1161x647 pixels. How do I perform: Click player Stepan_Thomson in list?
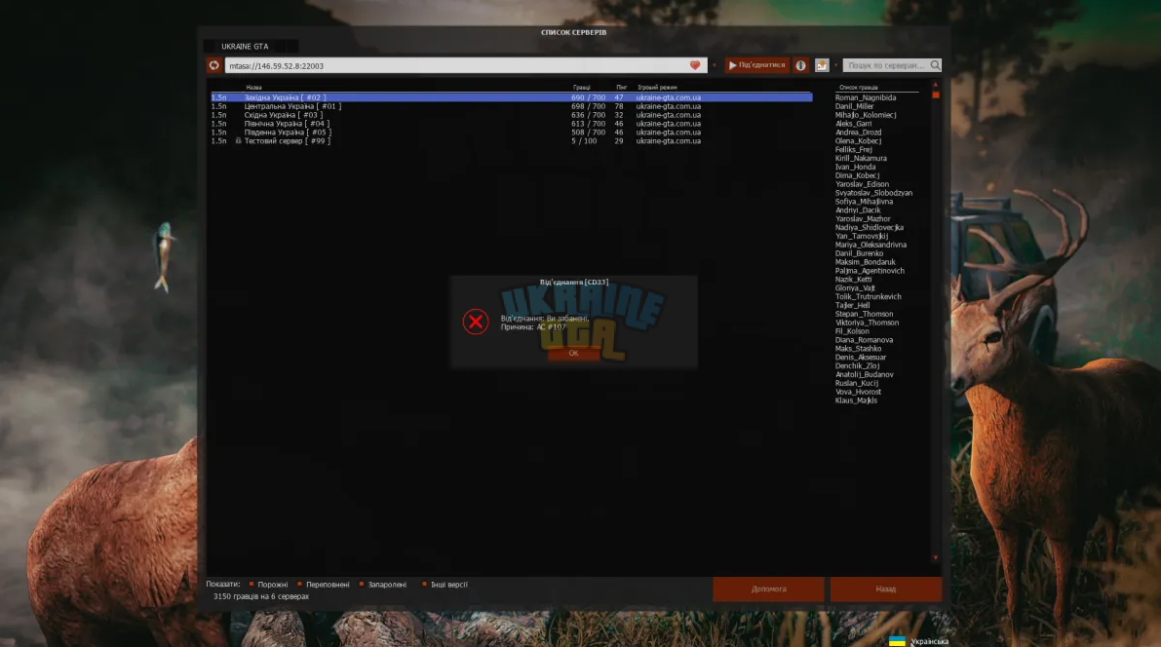point(864,314)
